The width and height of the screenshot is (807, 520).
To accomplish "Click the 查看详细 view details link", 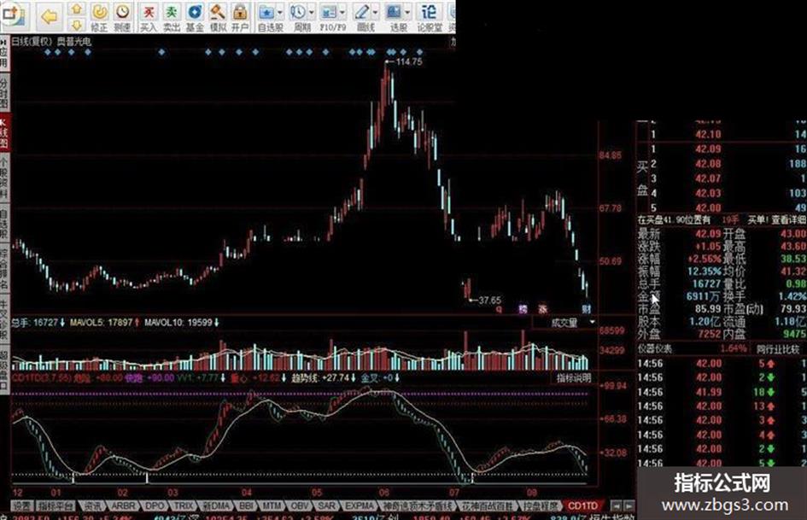I will pyautogui.click(x=788, y=219).
